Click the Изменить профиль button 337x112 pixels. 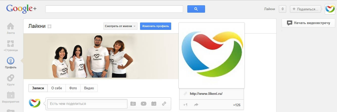(x=155, y=26)
